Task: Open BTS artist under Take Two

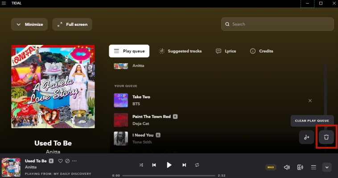Action: pyautogui.click(x=136, y=104)
